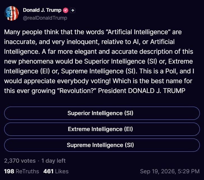The height and width of the screenshot is (180, 204).
Task: Click the 2,370 votes count
Action: 20,161
